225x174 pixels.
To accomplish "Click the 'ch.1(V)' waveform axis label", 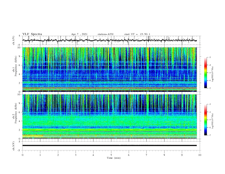I will (x=14, y=40).
